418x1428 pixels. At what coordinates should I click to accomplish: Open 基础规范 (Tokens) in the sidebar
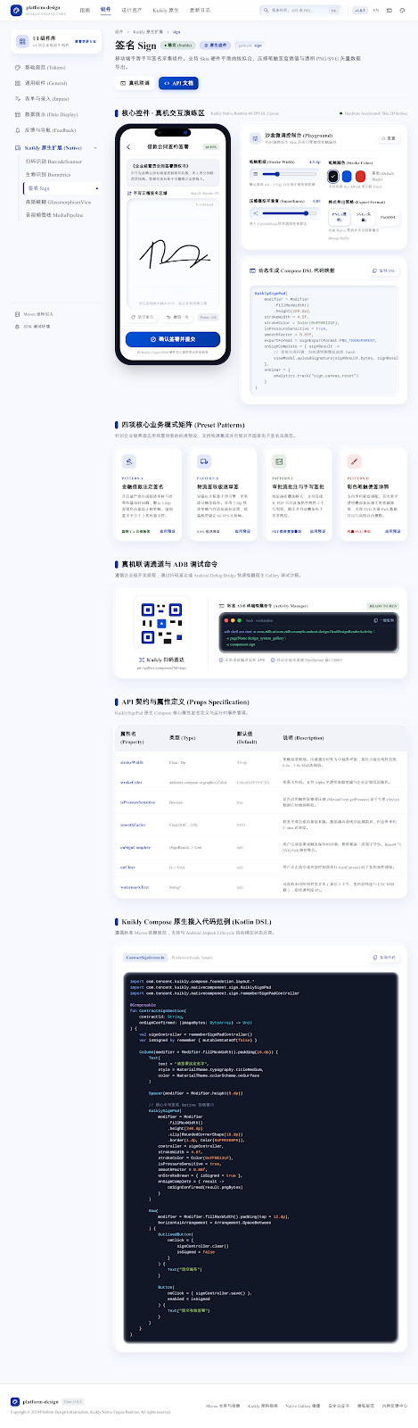(55, 67)
